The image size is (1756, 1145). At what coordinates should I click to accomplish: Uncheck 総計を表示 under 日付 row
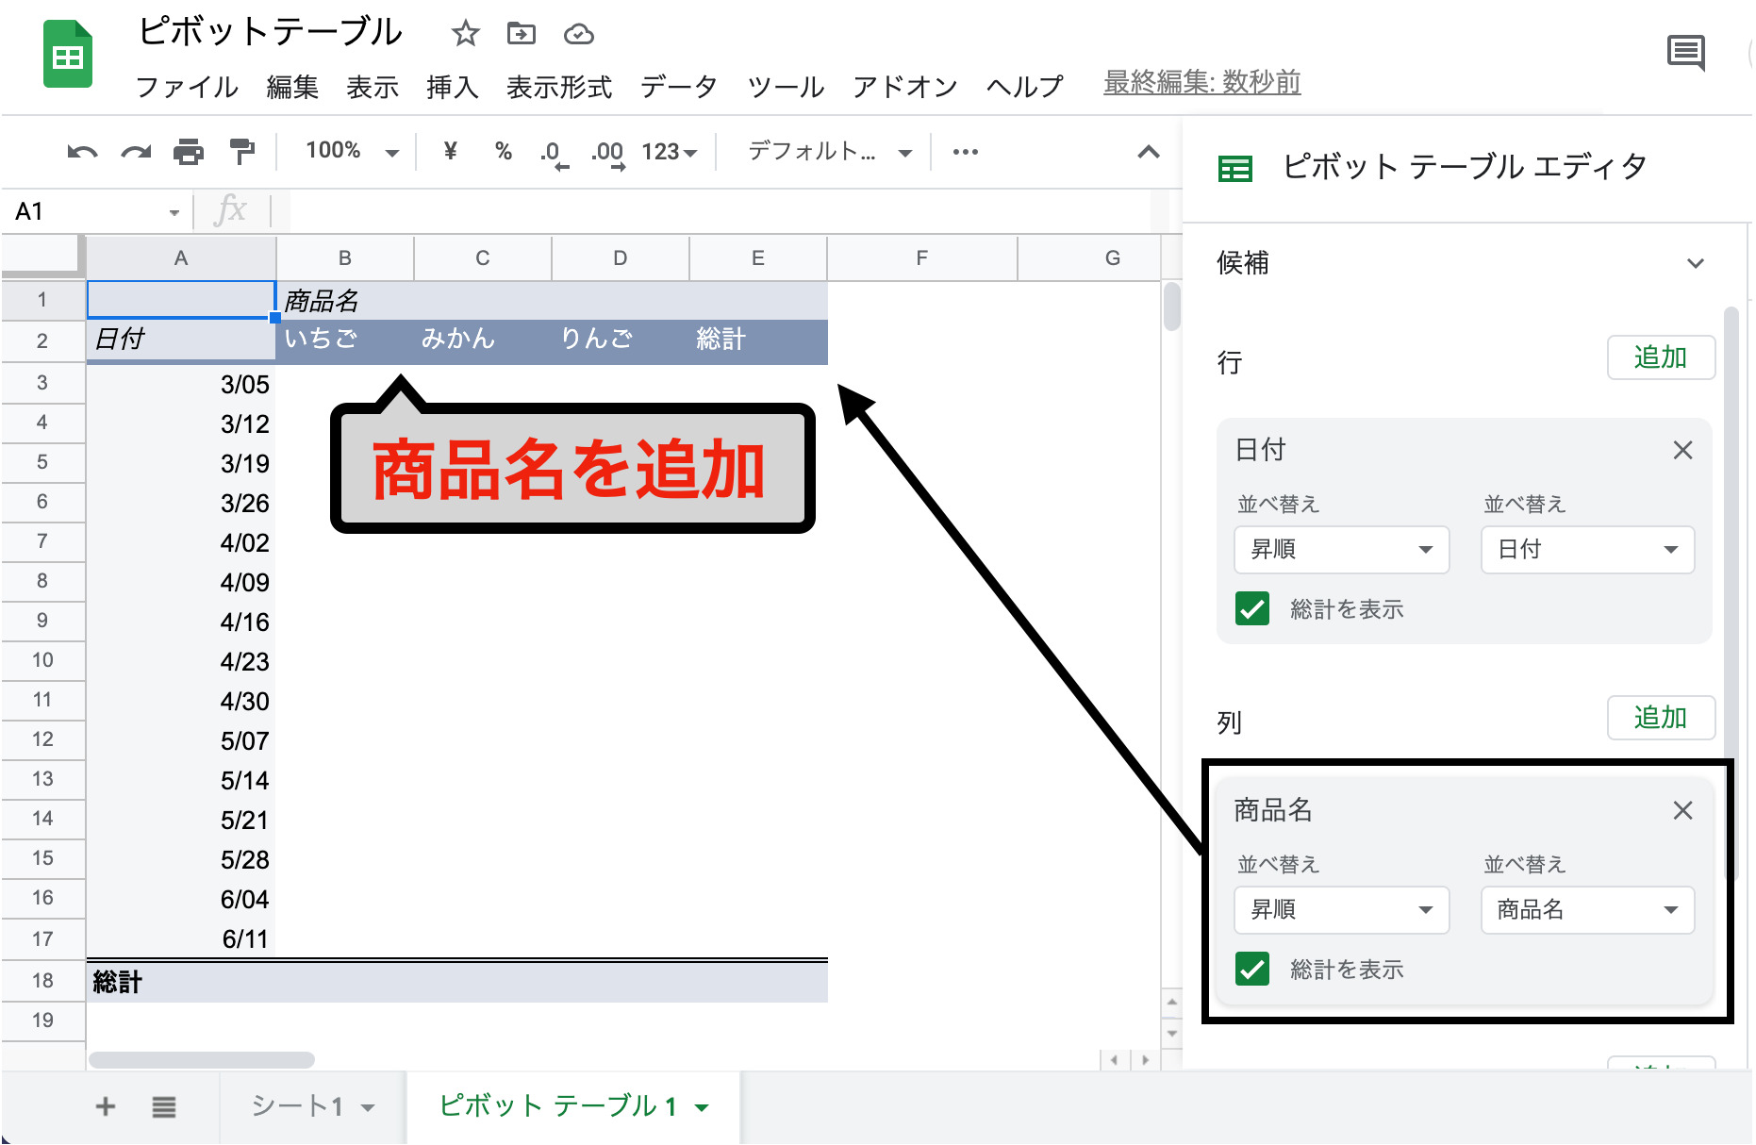pos(1252,609)
